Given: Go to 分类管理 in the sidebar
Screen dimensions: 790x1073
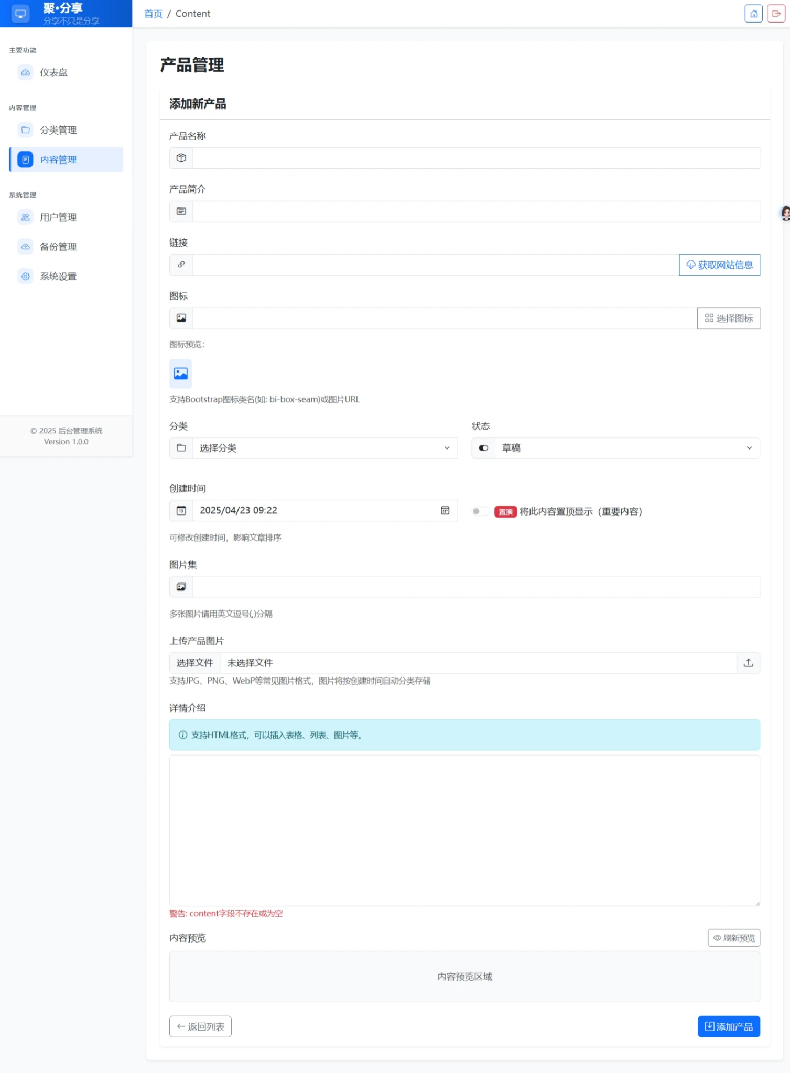Looking at the screenshot, I should pos(58,130).
